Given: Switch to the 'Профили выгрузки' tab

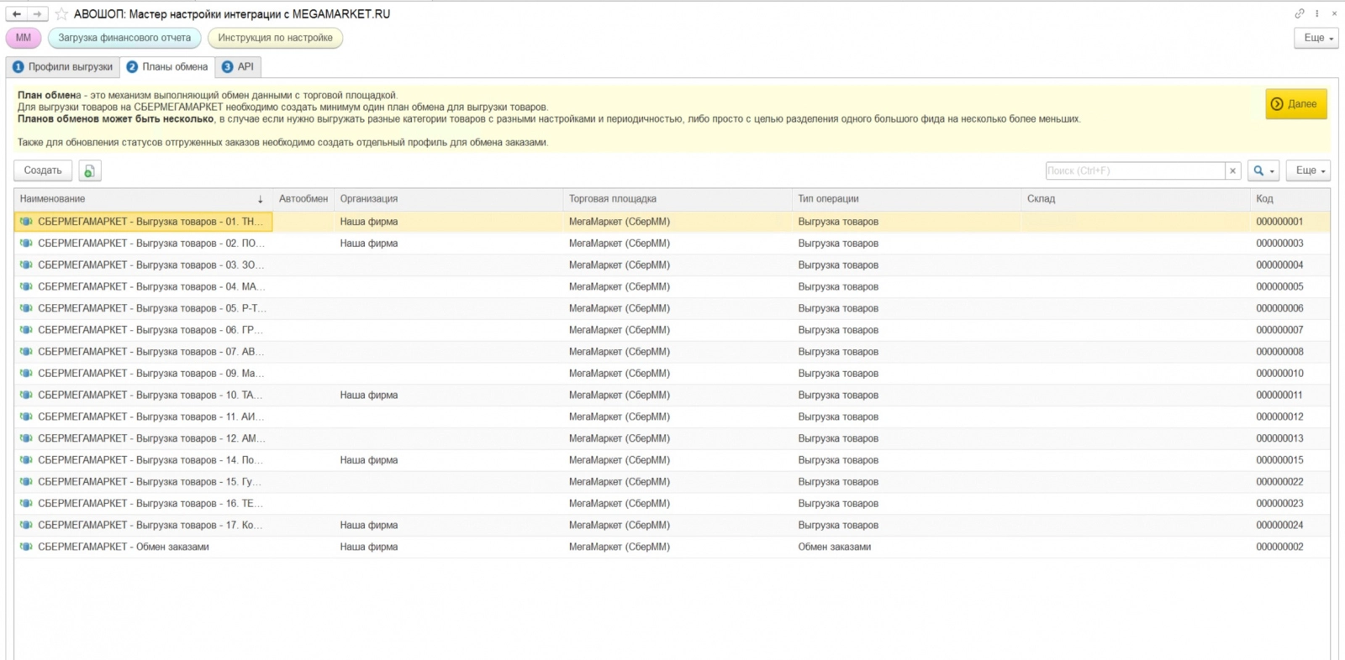Looking at the screenshot, I should 63,67.
